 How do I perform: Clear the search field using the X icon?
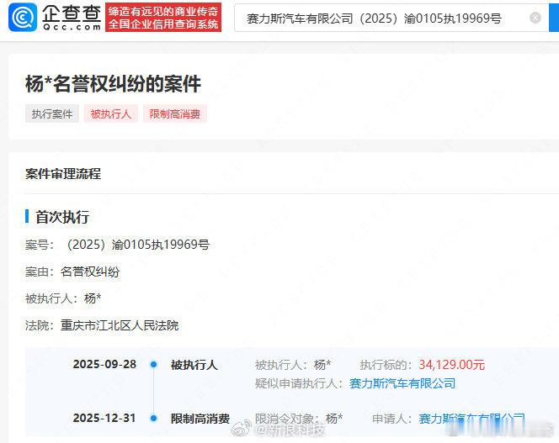point(535,18)
